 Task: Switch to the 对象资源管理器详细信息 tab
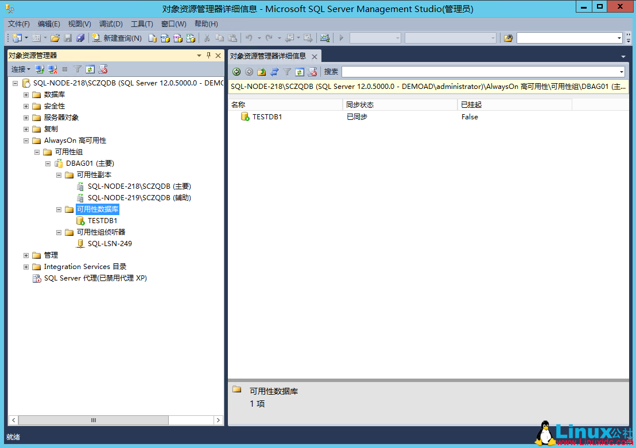pyautogui.click(x=270, y=56)
